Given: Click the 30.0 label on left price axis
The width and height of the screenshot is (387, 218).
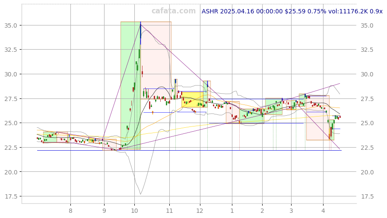Looking at the screenshot, I should point(11,74).
